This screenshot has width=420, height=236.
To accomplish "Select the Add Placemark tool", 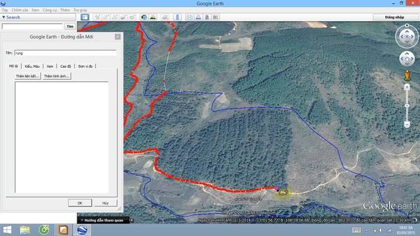I will tap(98, 17).
